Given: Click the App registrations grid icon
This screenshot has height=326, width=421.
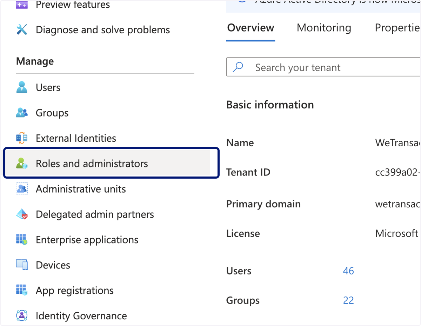Looking at the screenshot, I should (22, 290).
